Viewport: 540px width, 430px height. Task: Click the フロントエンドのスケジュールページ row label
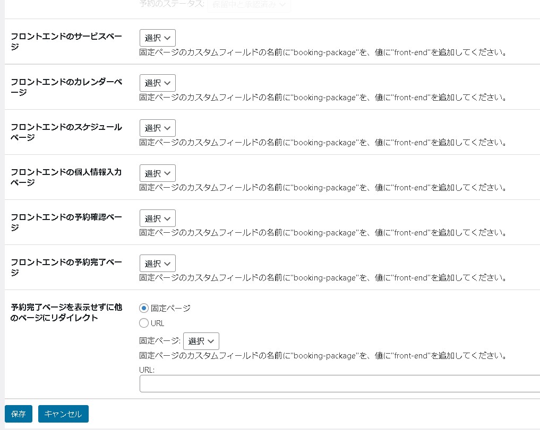tap(66, 131)
